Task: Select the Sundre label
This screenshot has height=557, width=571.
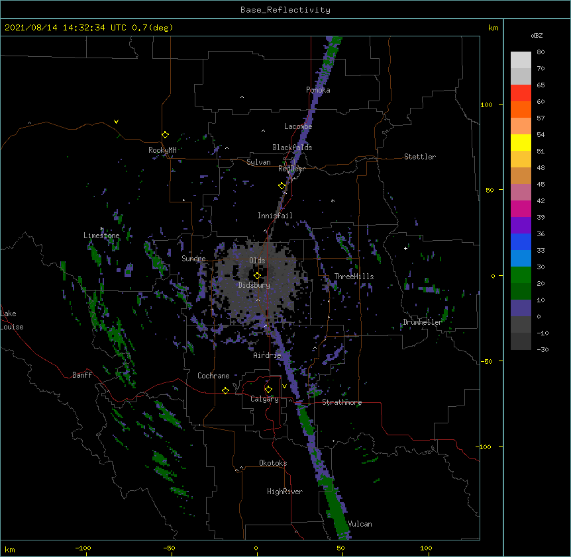Action: click(x=193, y=259)
